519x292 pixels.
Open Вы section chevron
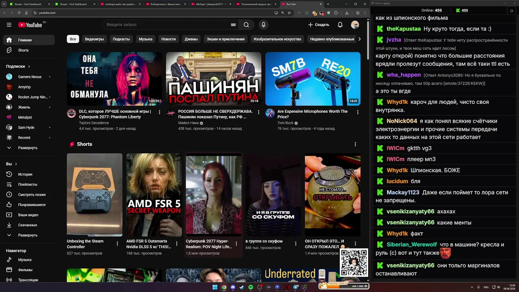pyautogui.click(x=16, y=164)
